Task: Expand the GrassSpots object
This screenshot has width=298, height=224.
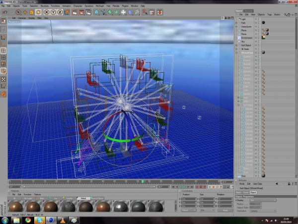Action: [x=236, y=27]
